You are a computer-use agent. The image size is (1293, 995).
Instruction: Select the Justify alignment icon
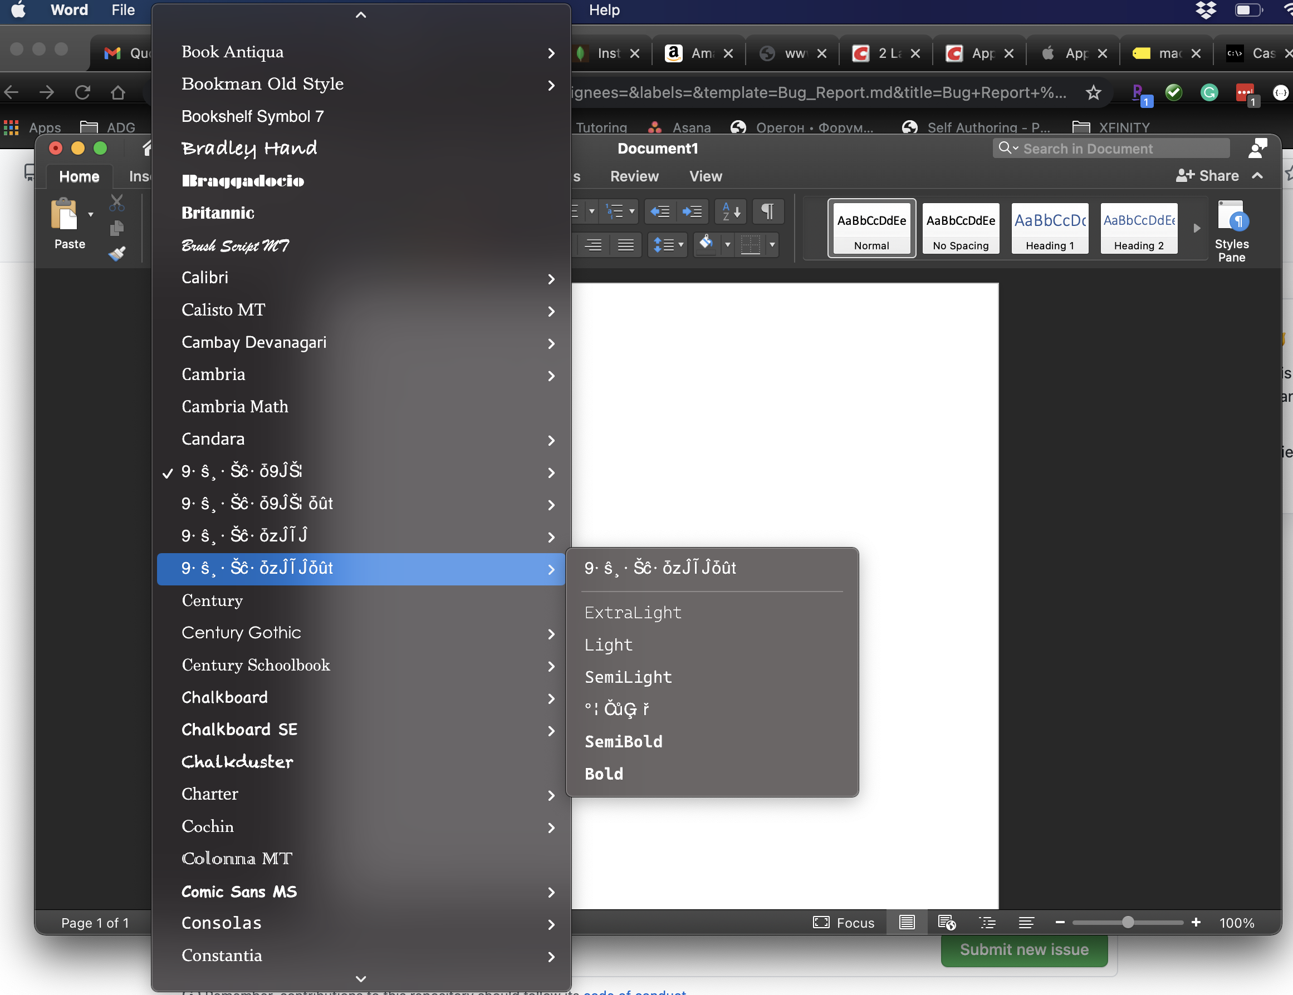tap(626, 245)
